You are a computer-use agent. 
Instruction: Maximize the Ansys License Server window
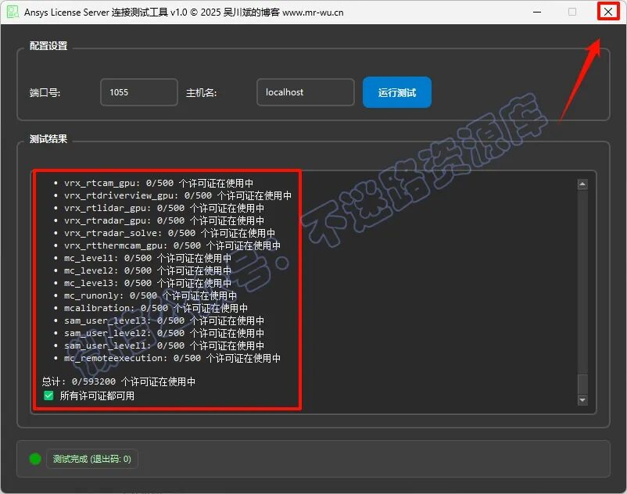point(572,12)
